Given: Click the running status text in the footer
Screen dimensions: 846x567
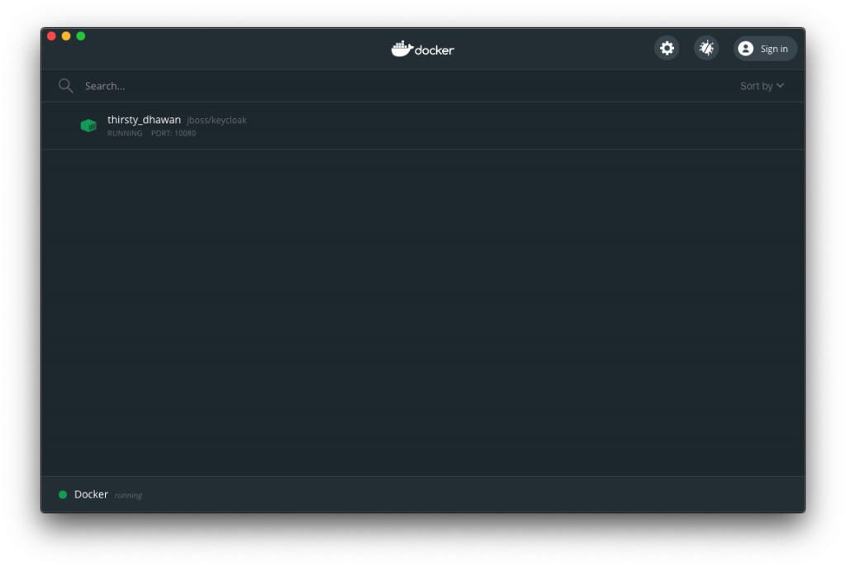Looking at the screenshot, I should 128,495.
